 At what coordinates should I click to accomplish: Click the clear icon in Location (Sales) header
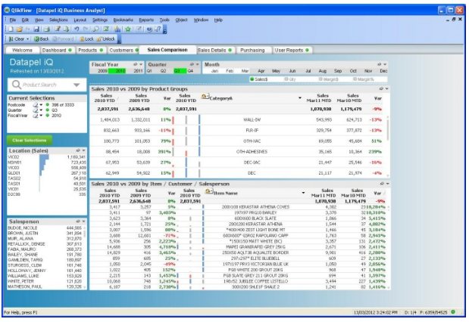click(78, 150)
